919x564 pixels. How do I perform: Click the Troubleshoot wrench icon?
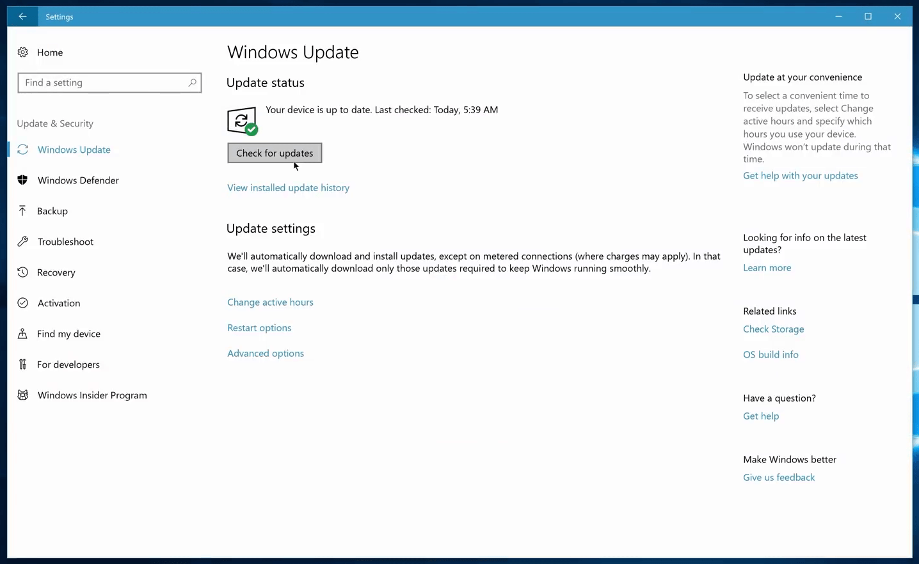[23, 242]
